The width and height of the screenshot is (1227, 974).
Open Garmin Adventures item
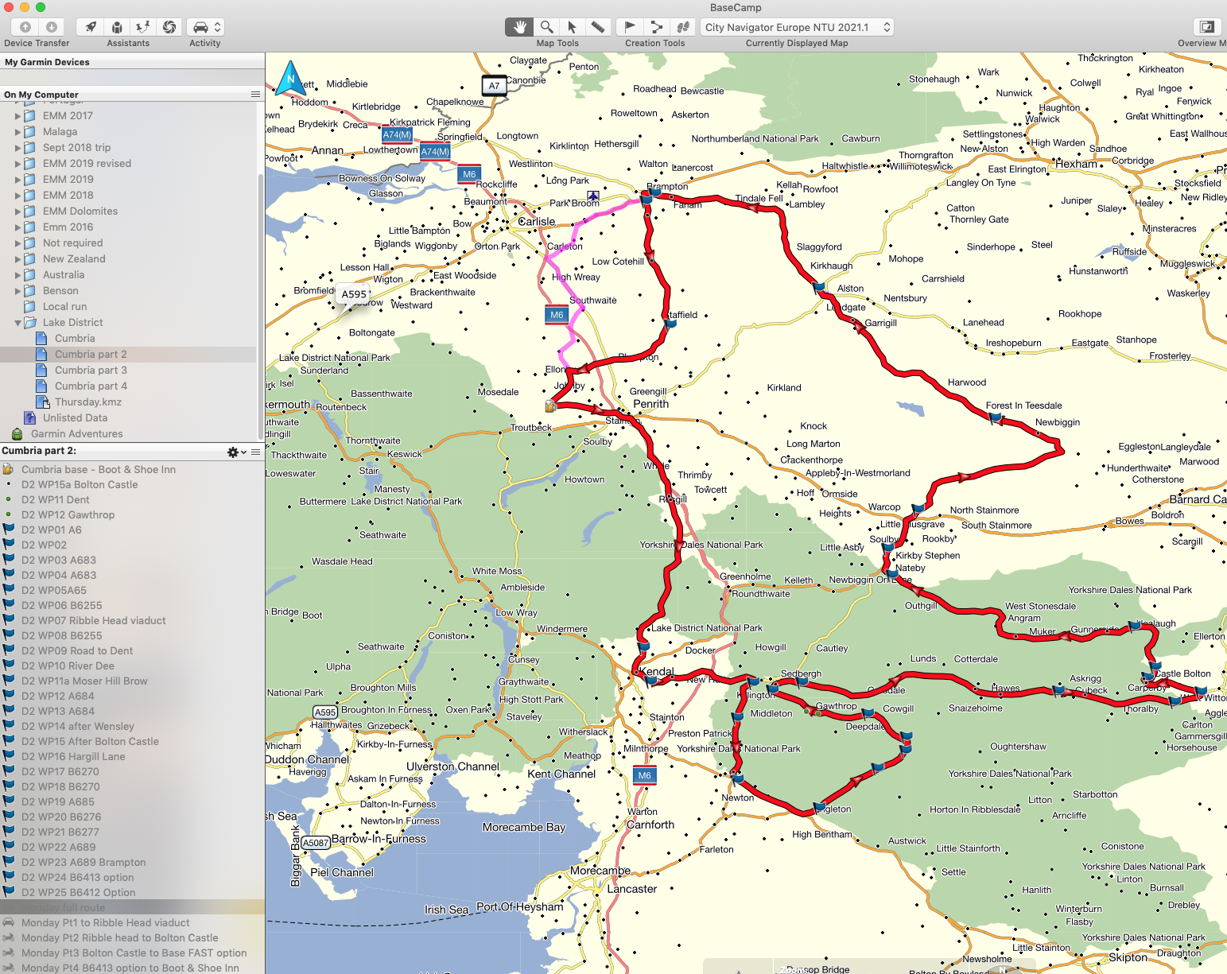pos(76,433)
